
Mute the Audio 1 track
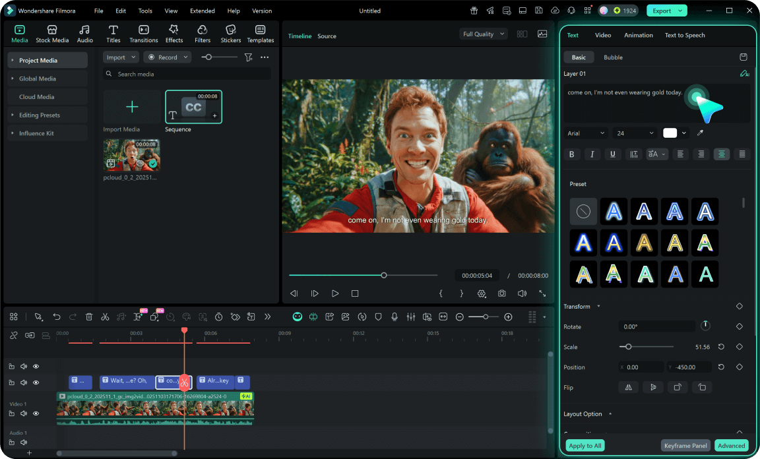point(24,443)
